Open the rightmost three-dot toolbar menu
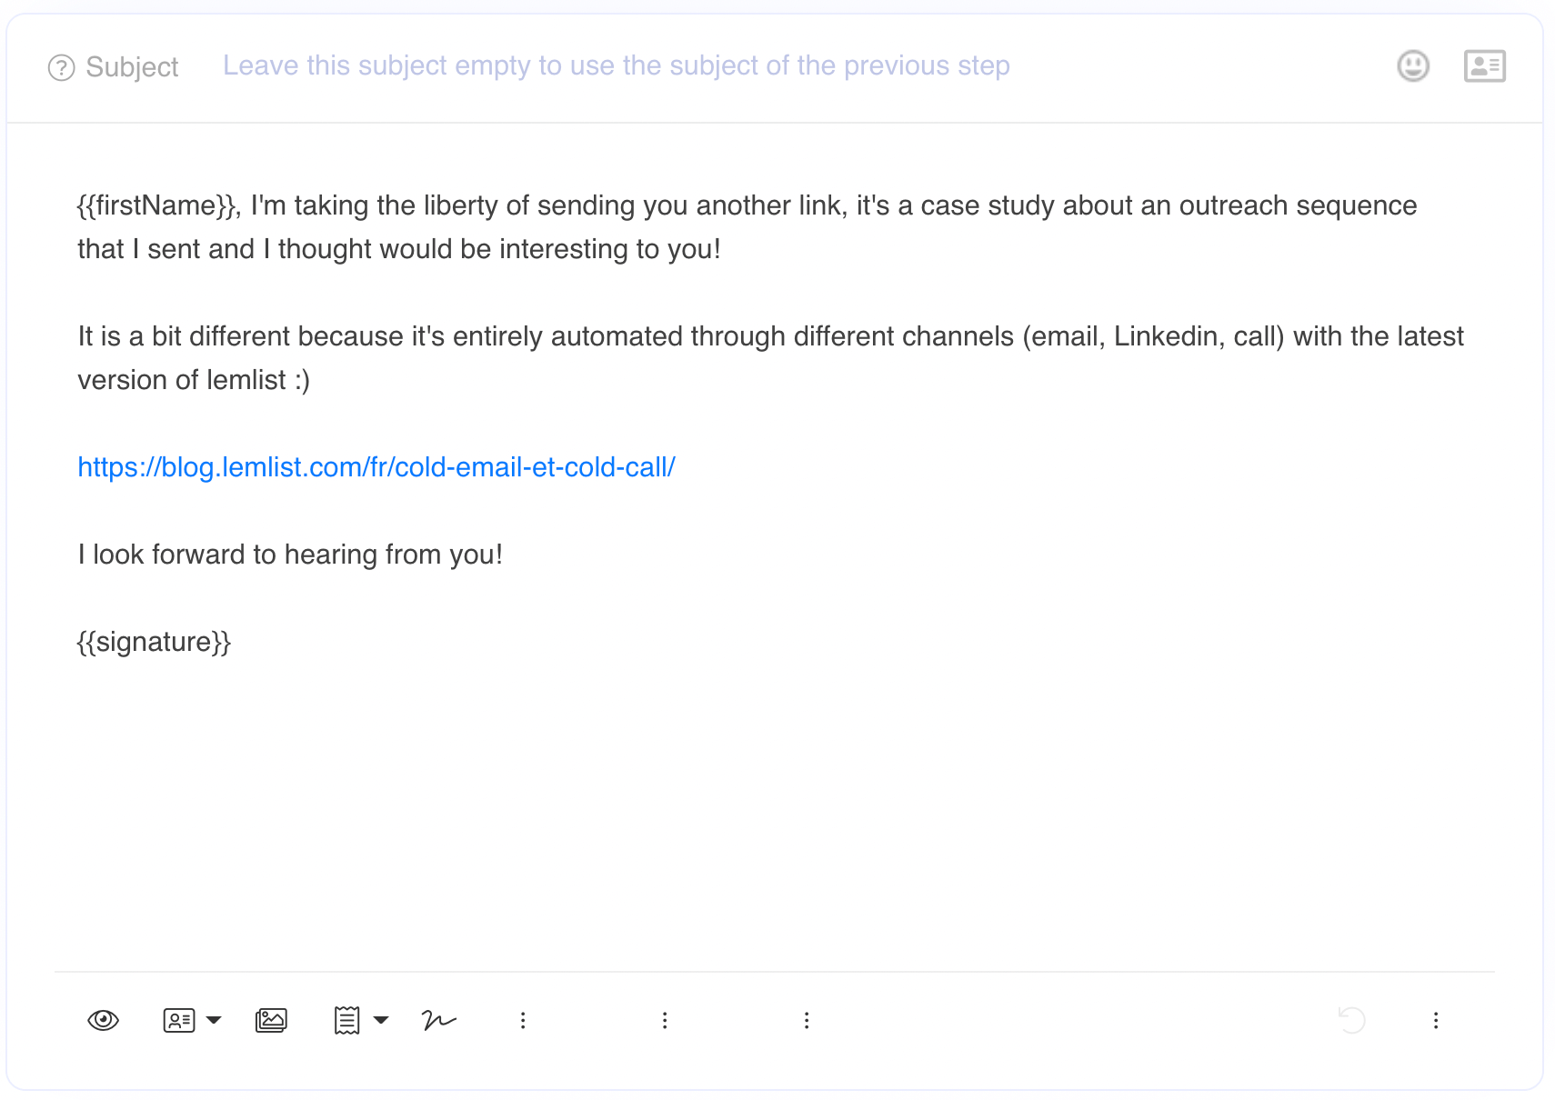This screenshot has width=1555, height=1100. click(1436, 1020)
